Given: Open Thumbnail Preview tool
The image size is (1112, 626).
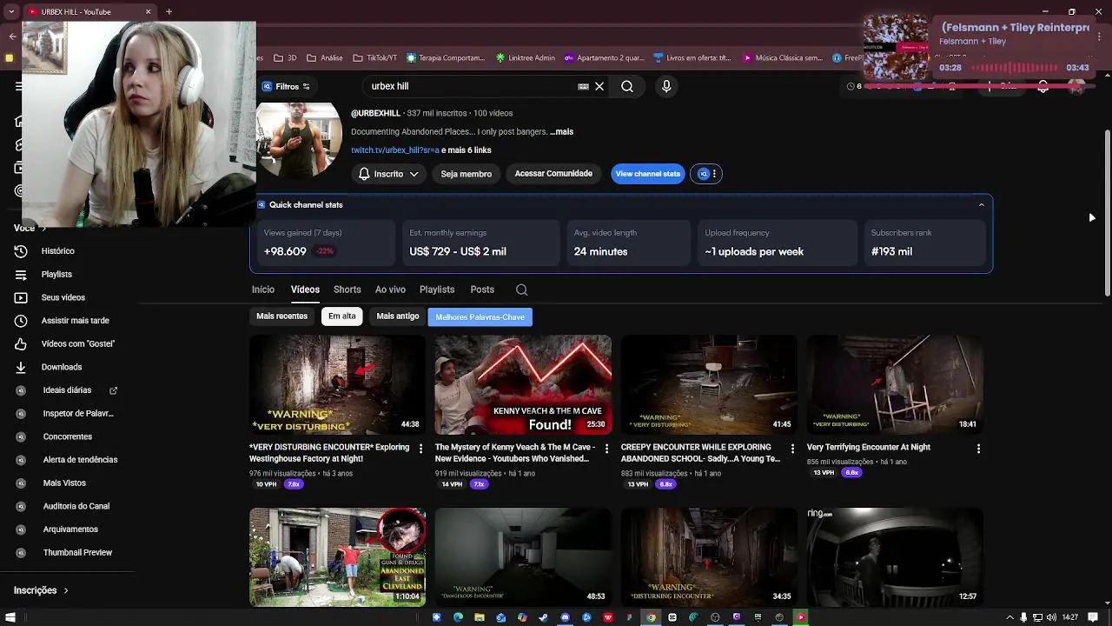Looking at the screenshot, I should 77,552.
